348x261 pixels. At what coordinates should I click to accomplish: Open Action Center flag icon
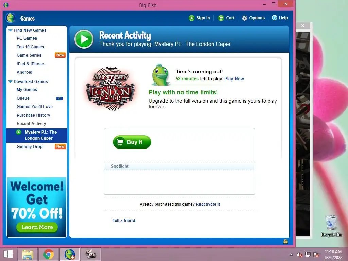pos(316,254)
